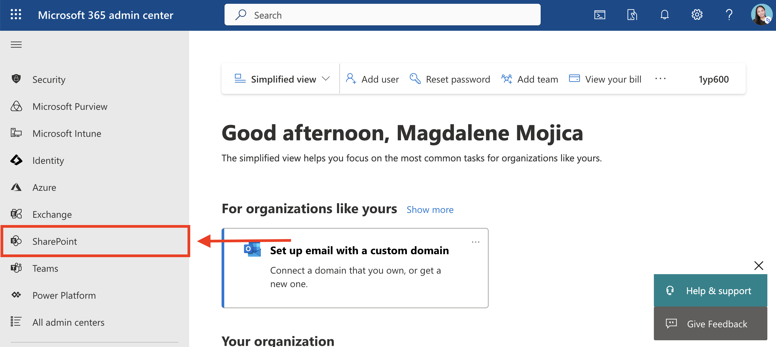Image resolution: width=776 pixels, height=347 pixels.
Task: Select the Azure sidebar entry
Action: pyautogui.click(x=44, y=187)
